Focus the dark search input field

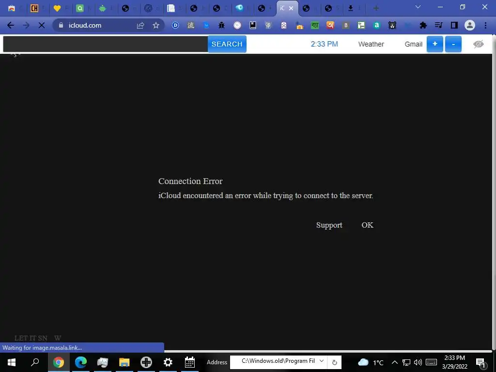pos(105,44)
